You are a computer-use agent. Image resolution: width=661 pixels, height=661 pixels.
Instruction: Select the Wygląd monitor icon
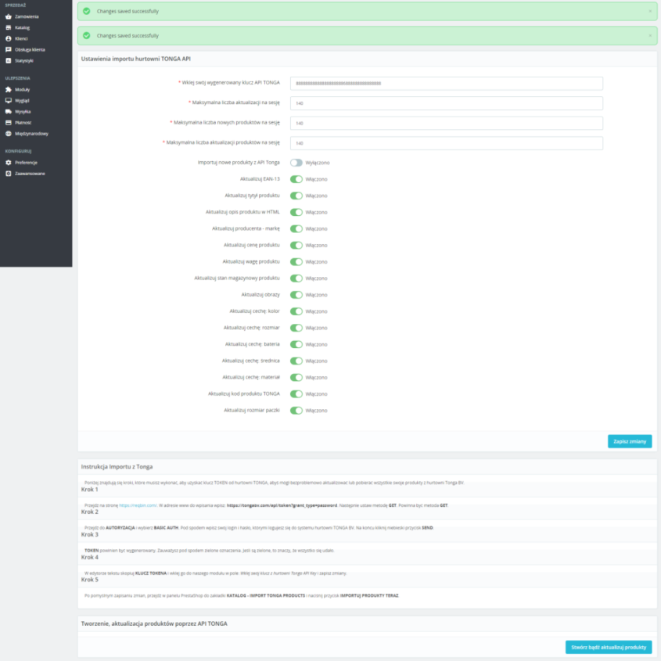click(x=9, y=100)
